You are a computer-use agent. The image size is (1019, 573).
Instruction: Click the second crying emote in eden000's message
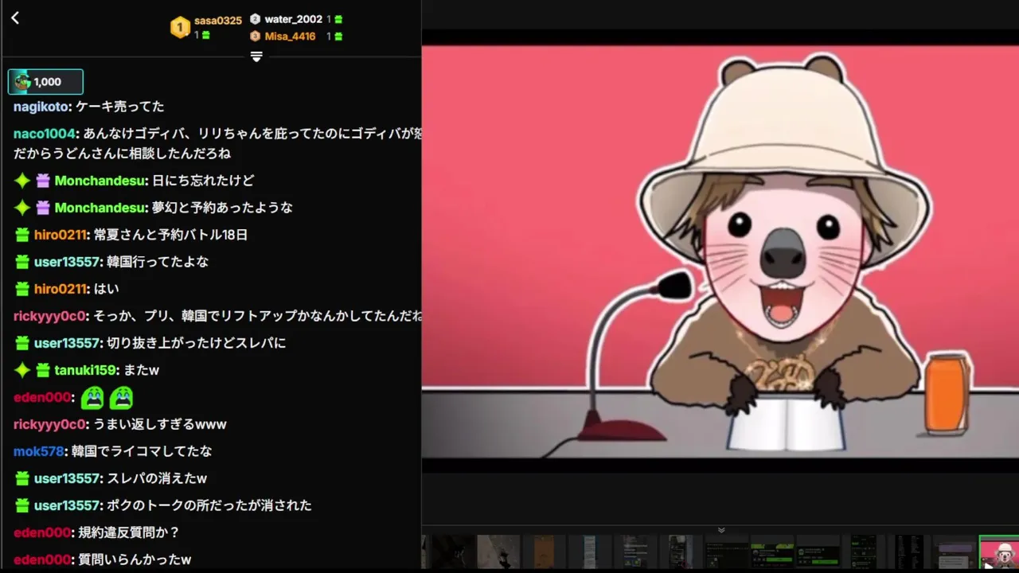coord(121,397)
